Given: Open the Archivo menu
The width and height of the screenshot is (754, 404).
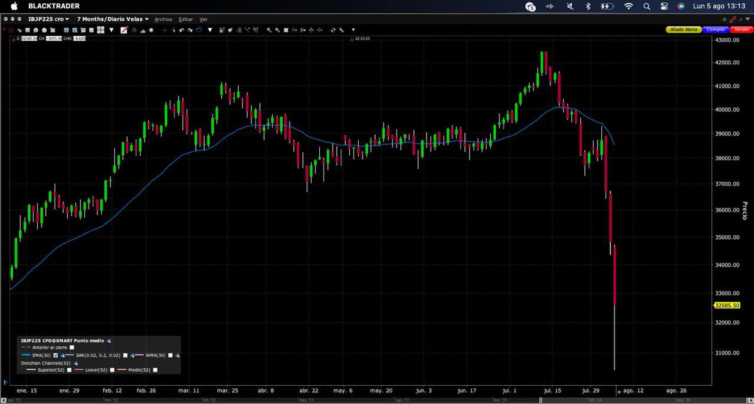Looking at the screenshot, I should 163,19.
